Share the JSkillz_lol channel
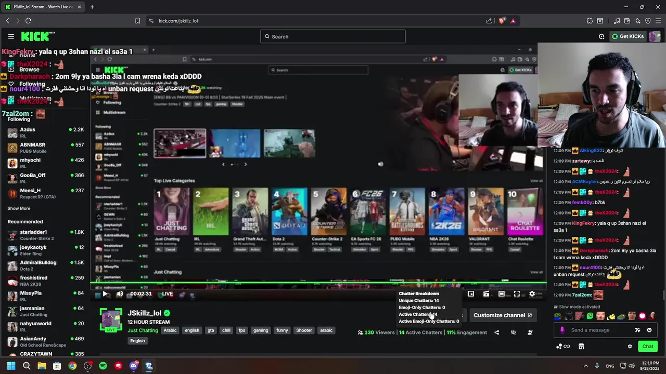Screen dimensions: 666x374 pos(496,332)
